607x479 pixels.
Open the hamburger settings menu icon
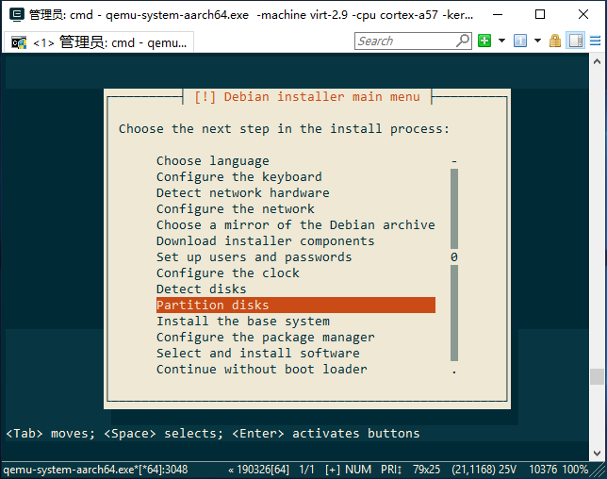(596, 41)
